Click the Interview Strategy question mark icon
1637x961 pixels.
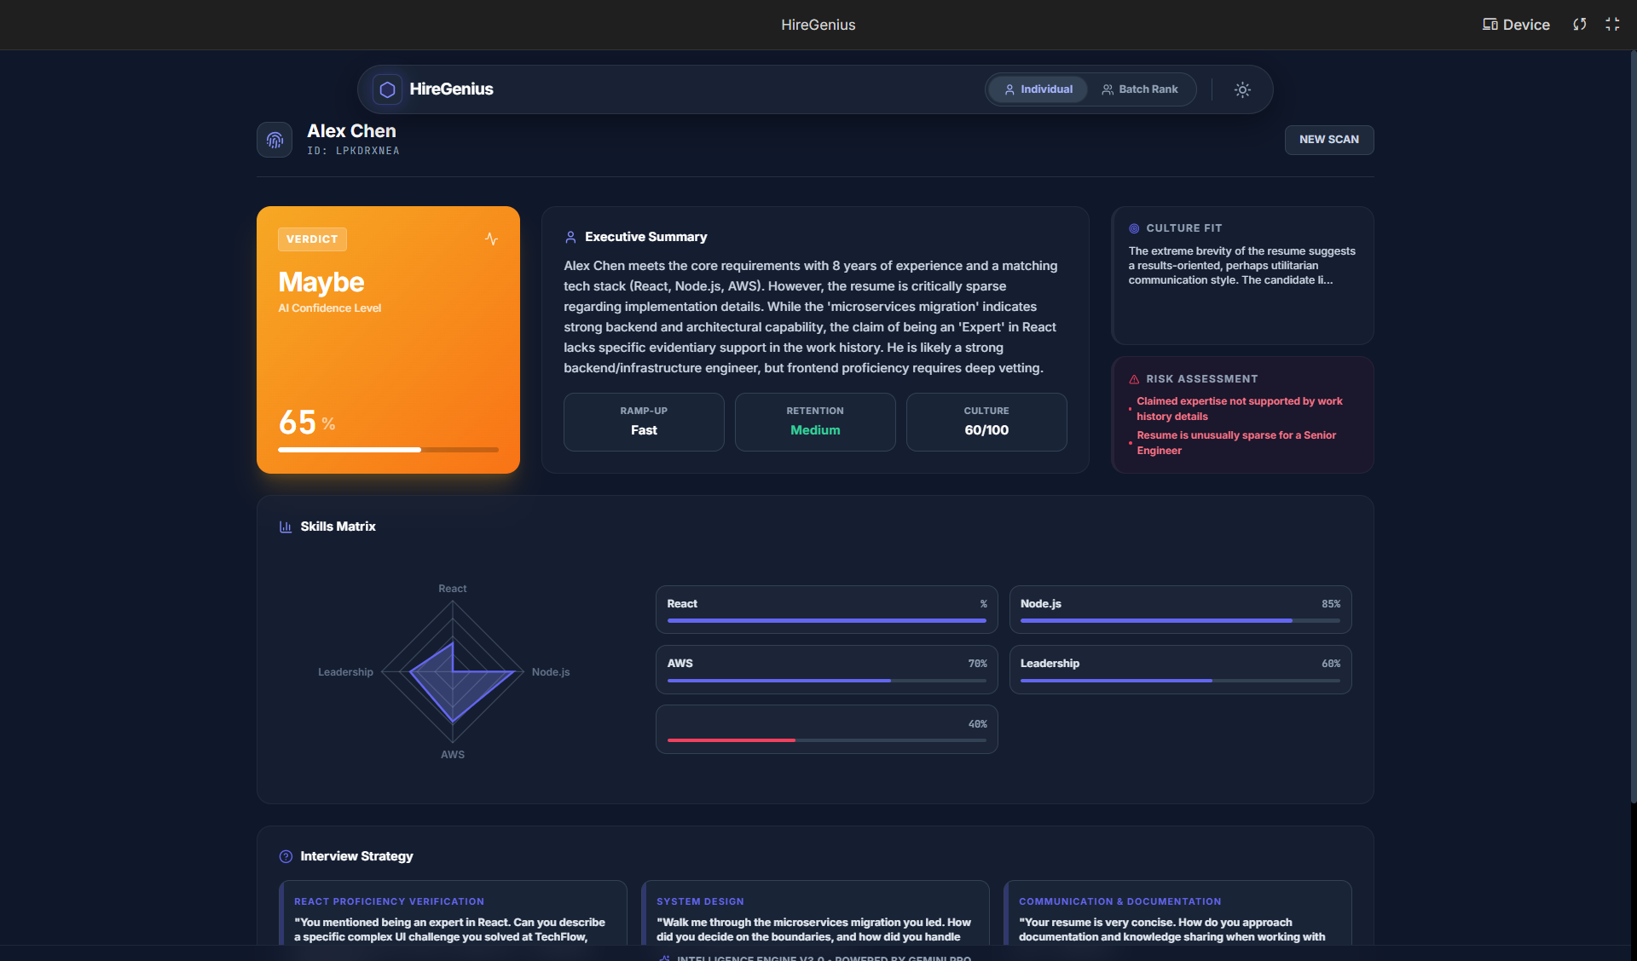(286, 856)
